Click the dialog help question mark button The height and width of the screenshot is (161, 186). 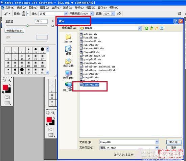pos(176,21)
